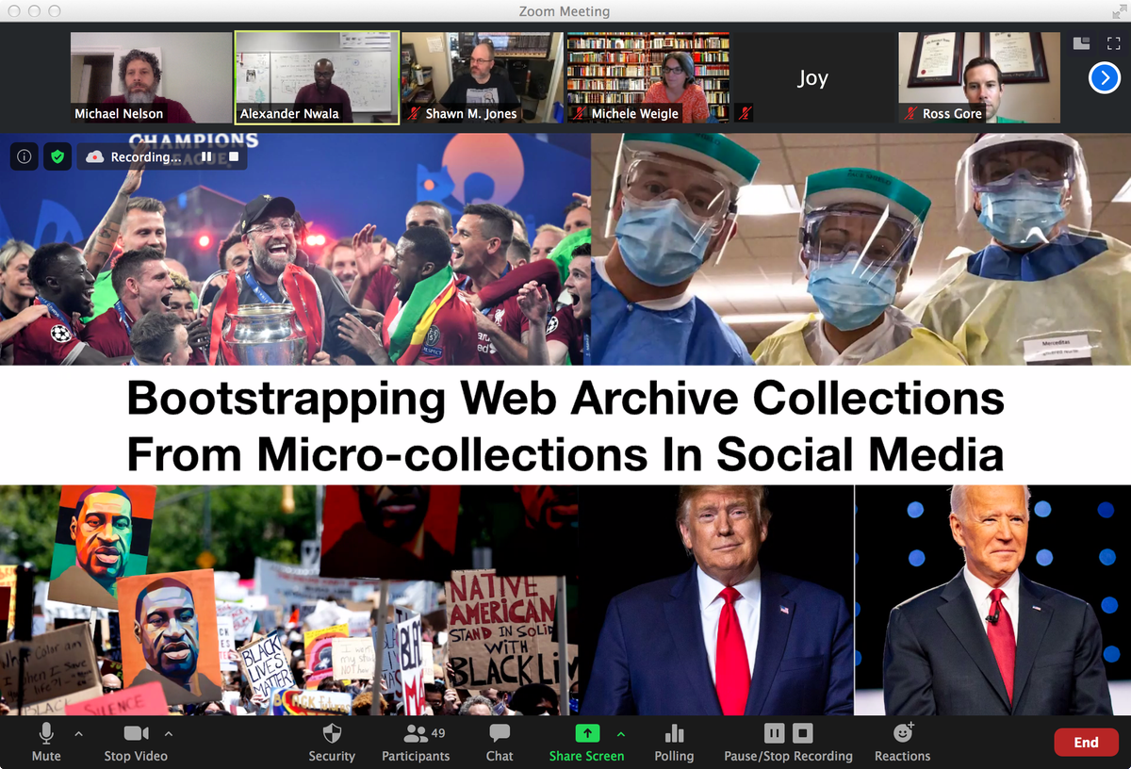1131x769 pixels.
Task: Open the microphone options chevron
Action: (x=79, y=735)
